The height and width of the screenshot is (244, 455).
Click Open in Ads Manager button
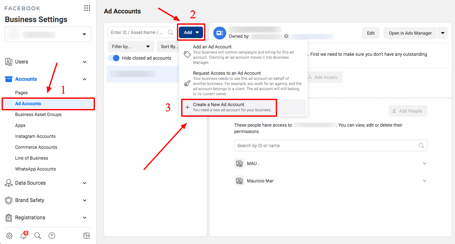click(x=410, y=33)
